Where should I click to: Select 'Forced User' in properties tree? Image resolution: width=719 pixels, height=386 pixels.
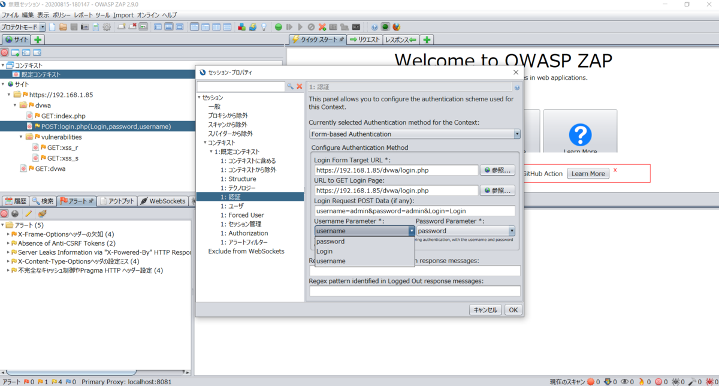242,215
